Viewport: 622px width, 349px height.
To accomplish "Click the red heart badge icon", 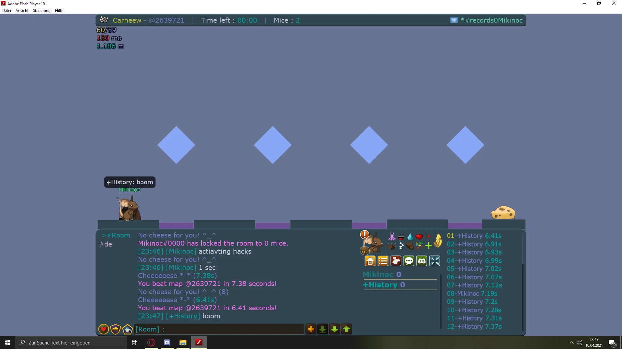I will (103, 329).
